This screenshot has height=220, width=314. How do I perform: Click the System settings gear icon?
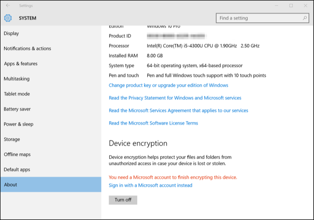click(x=8, y=18)
